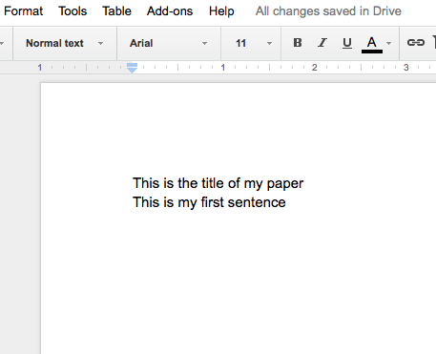Open the Add-ons menu
The height and width of the screenshot is (354, 436).
[170, 11]
